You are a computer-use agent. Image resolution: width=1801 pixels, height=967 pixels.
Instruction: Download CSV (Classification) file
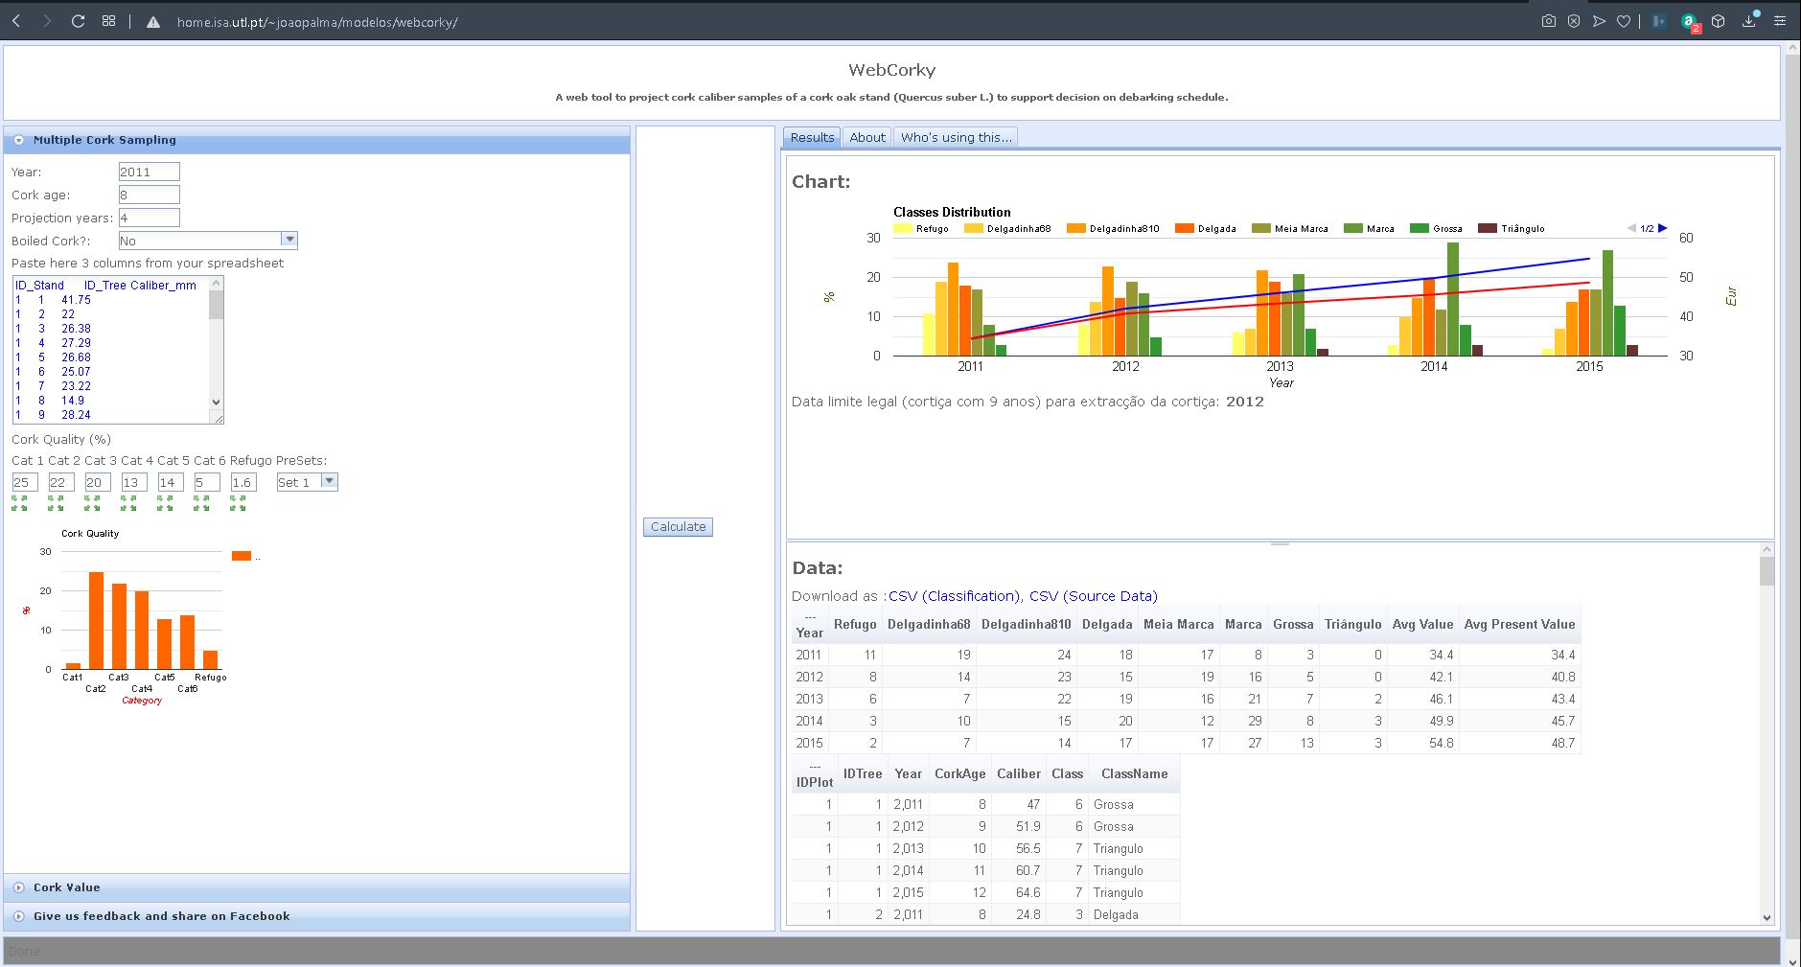tap(953, 596)
